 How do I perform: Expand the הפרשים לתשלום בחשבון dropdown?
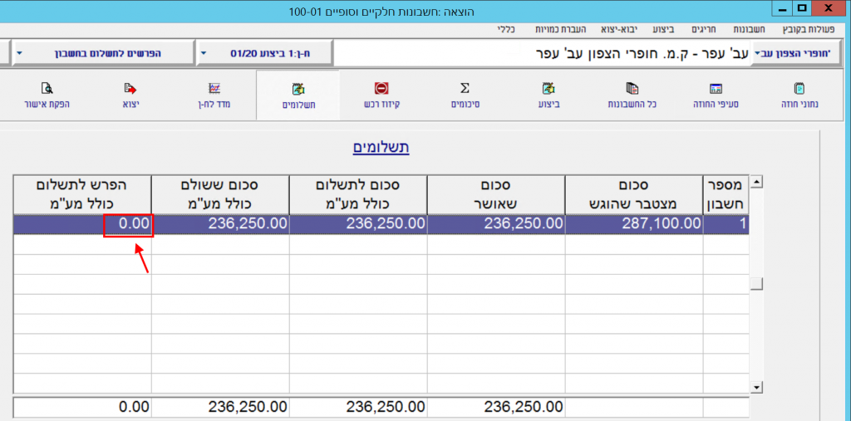pos(19,54)
